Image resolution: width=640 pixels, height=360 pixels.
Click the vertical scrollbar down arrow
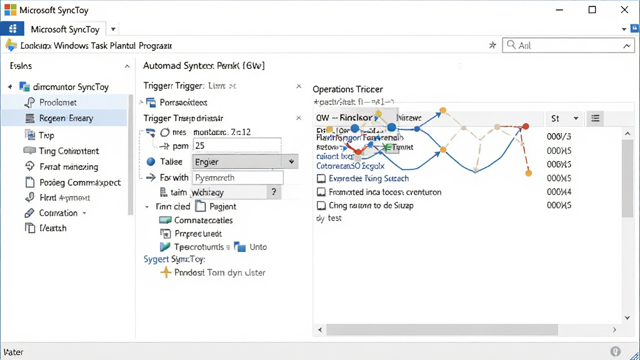click(x=627, y=318)
